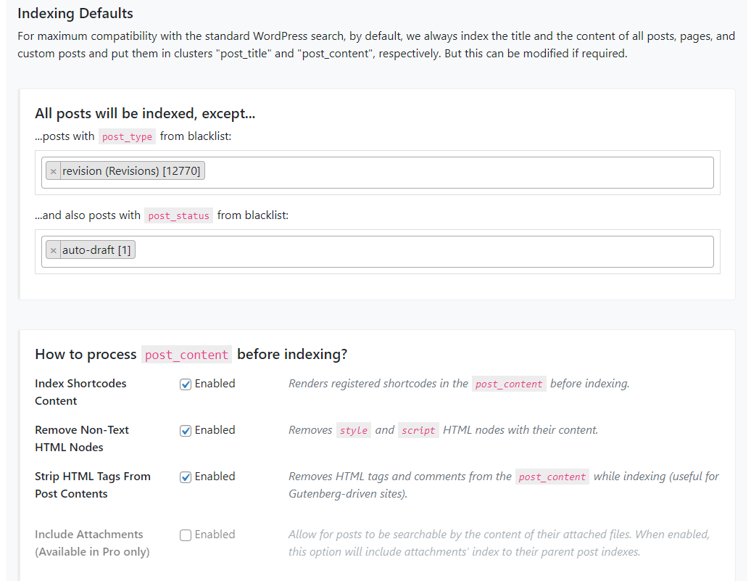This screenshot has width=751, height=581.
Task: Click post_content code in Strip HTML description
Action: coord(552,477)
